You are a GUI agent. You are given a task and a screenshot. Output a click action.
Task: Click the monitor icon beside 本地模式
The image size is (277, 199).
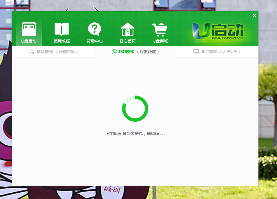pos(196,51)
